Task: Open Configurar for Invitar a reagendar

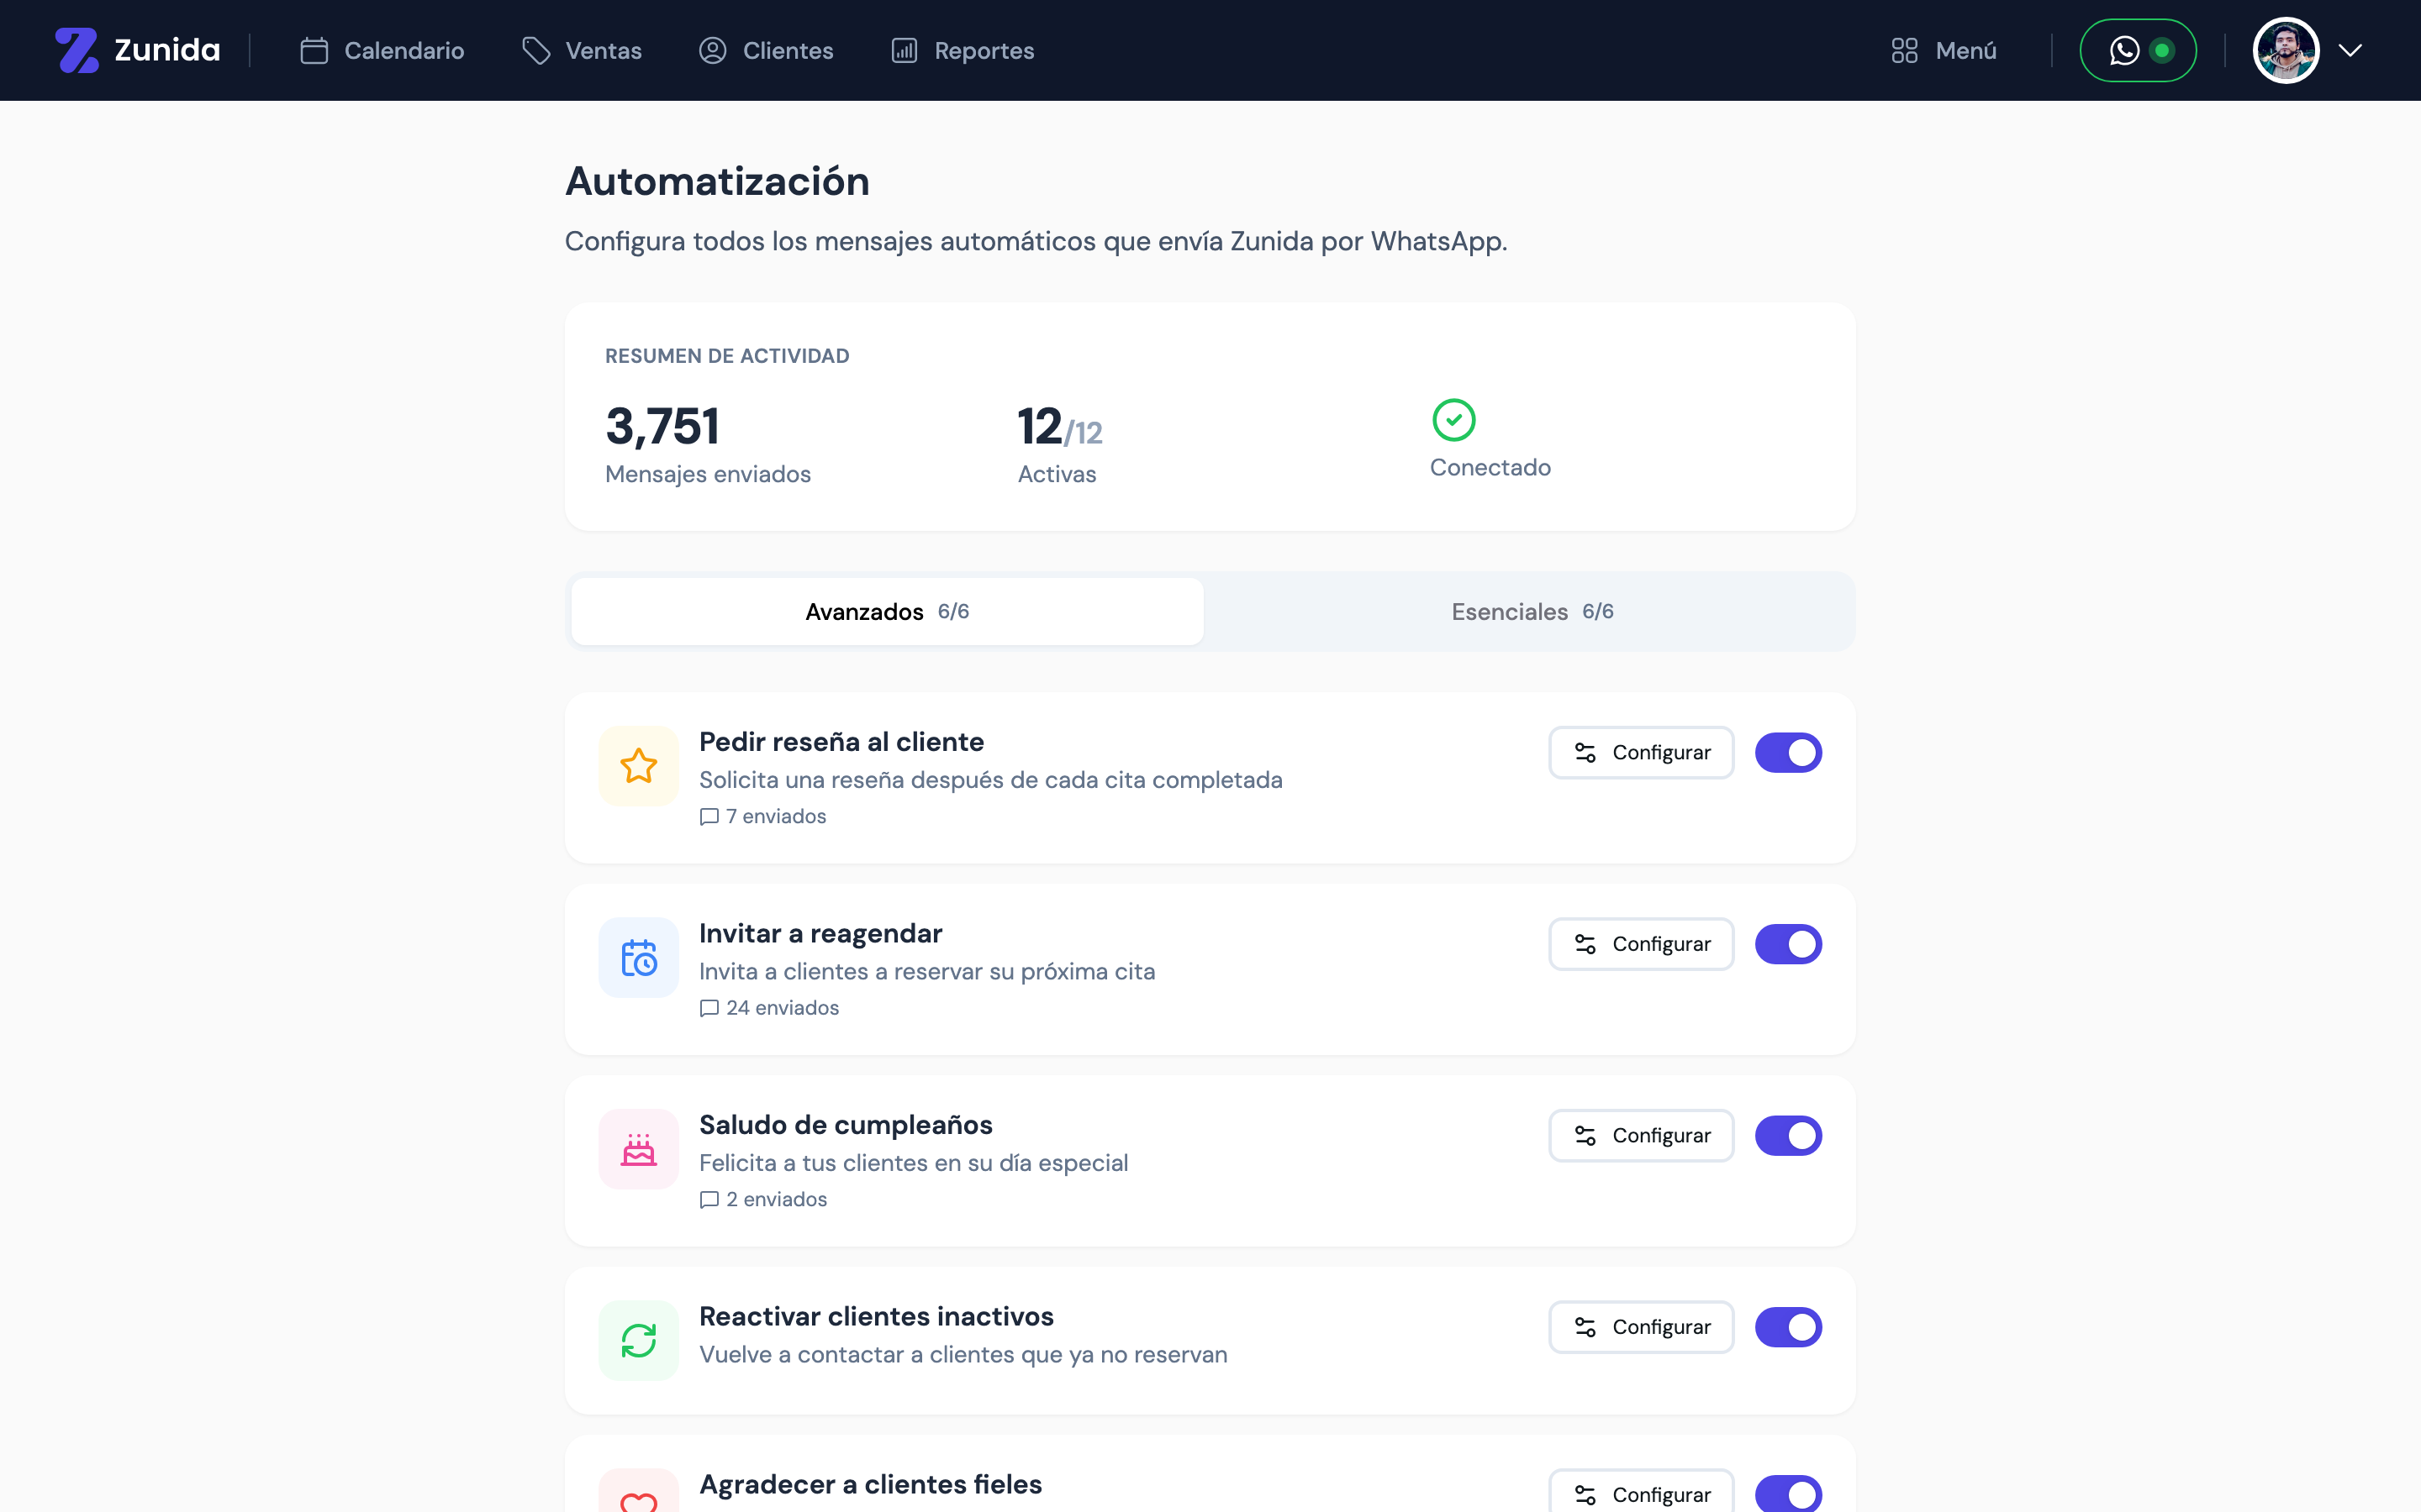Action: (x=1641, y=944)
